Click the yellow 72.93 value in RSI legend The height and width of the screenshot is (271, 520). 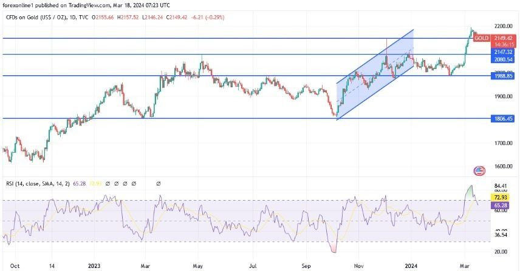point(95,183)
